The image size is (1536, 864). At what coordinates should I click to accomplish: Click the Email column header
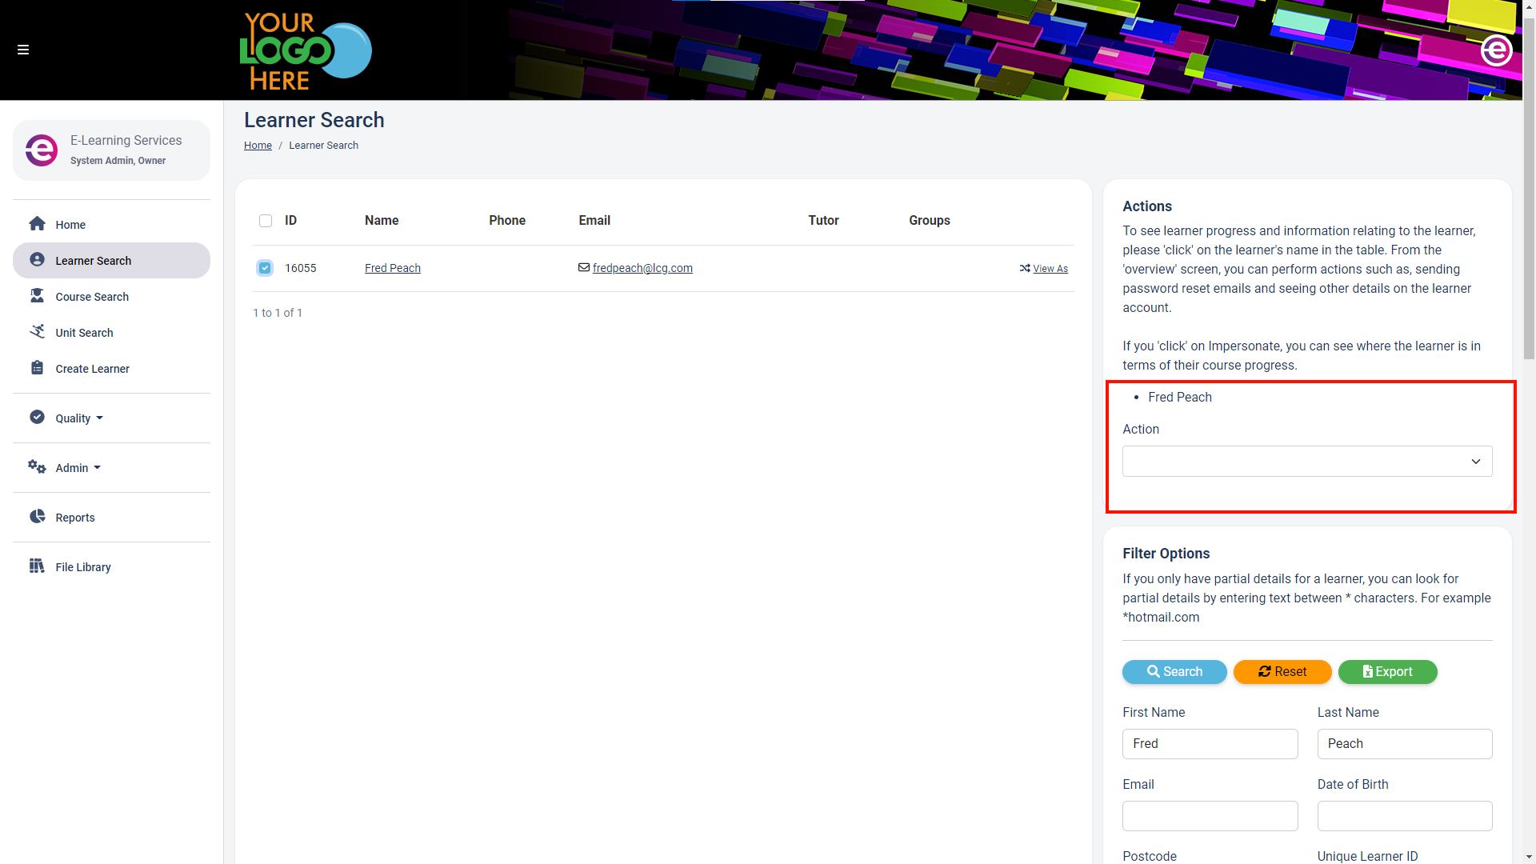594,221
